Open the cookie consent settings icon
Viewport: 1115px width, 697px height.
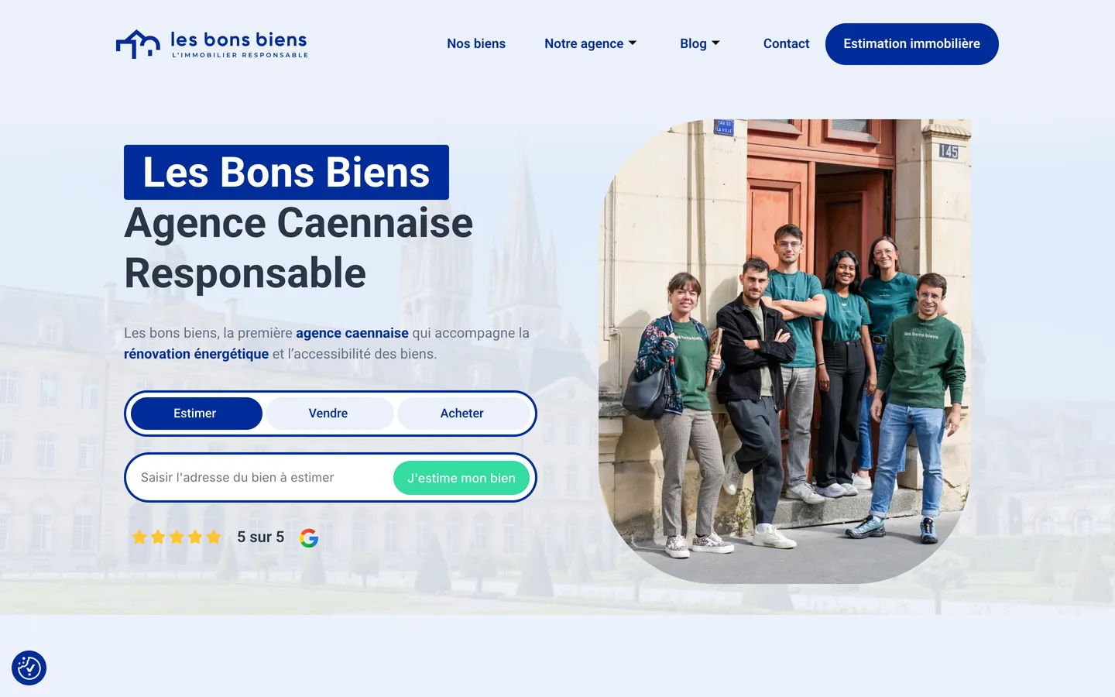[29, 668]
